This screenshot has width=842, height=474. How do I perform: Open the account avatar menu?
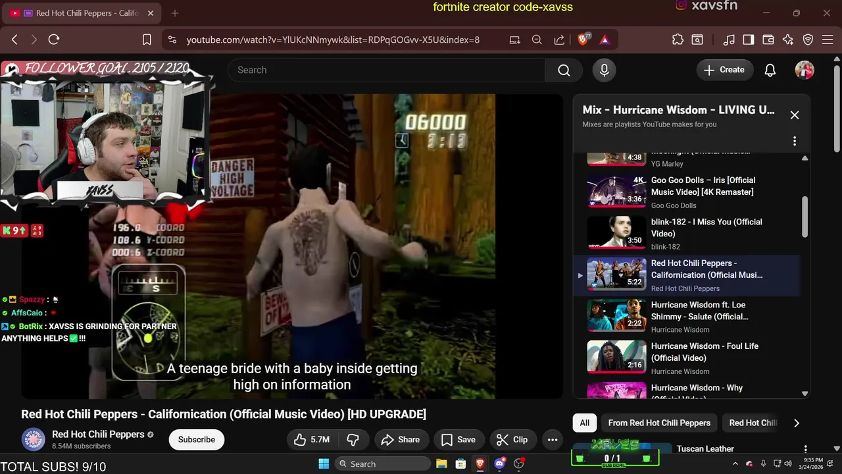tap(805, 70)
